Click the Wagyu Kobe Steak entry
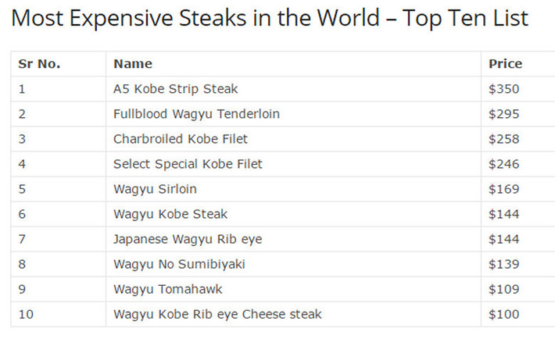The height and width of the screenshot is (346, 555). [170, 214]
